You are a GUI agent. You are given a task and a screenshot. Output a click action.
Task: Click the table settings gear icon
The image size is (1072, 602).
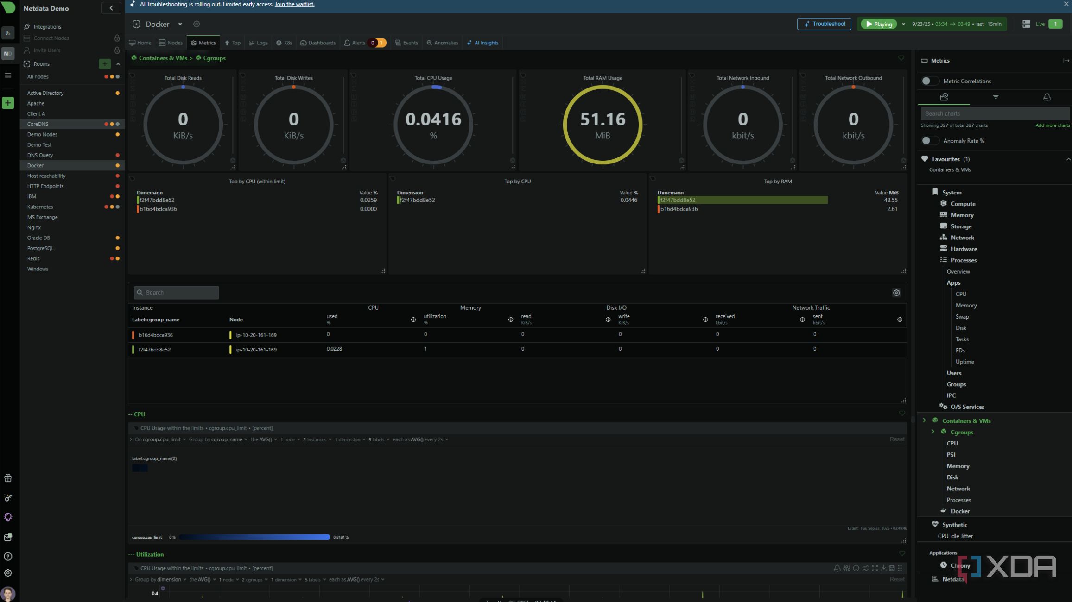896,293
